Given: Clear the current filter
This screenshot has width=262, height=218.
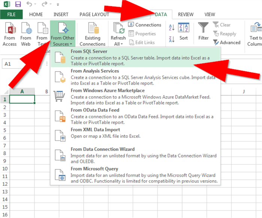Looking at the screenshot, I should [222, 25].
